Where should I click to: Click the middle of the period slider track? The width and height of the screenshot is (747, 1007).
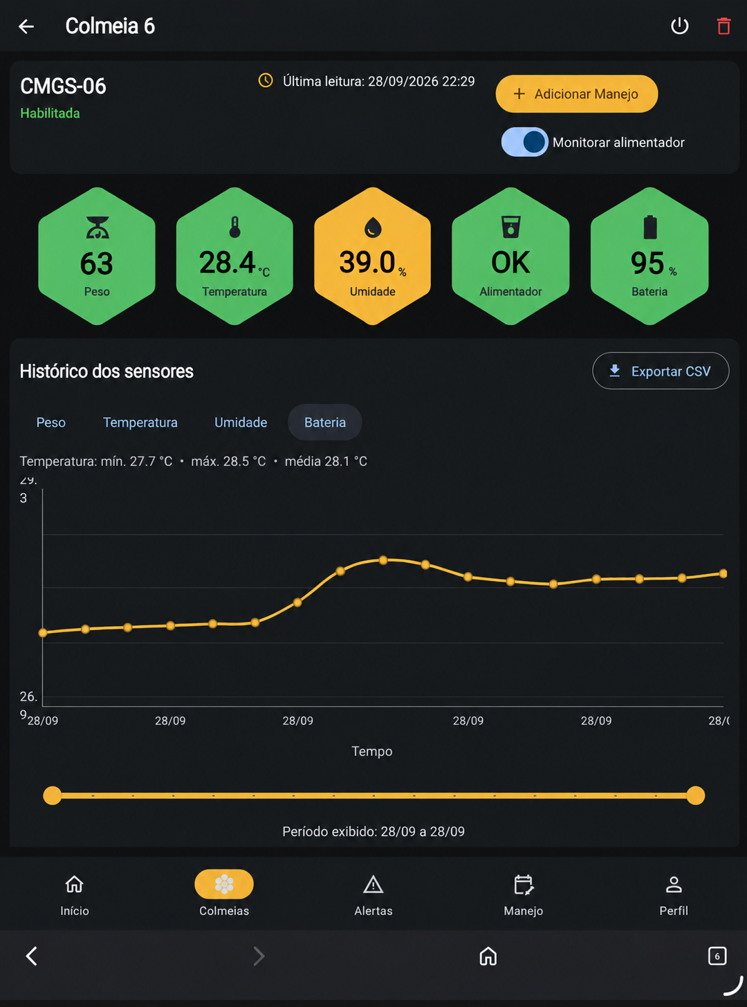pos(374,795)
